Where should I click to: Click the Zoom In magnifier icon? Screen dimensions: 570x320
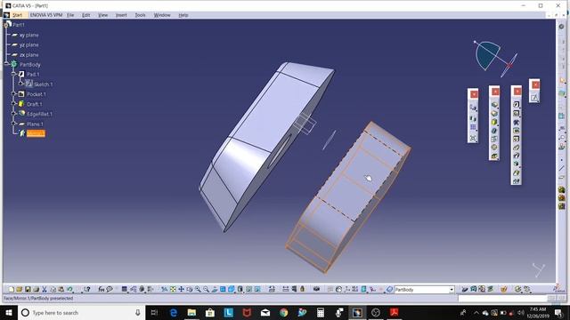(x=198, y=289)
